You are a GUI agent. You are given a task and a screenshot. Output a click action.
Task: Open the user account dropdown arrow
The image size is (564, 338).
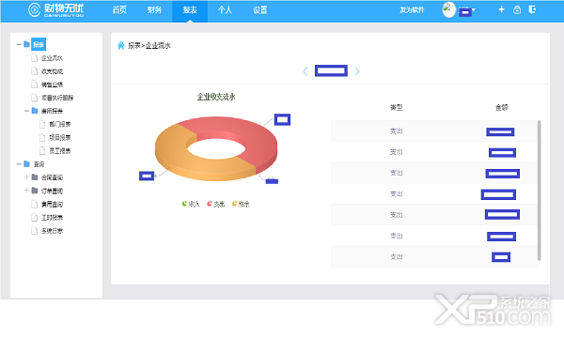[474, 10]
